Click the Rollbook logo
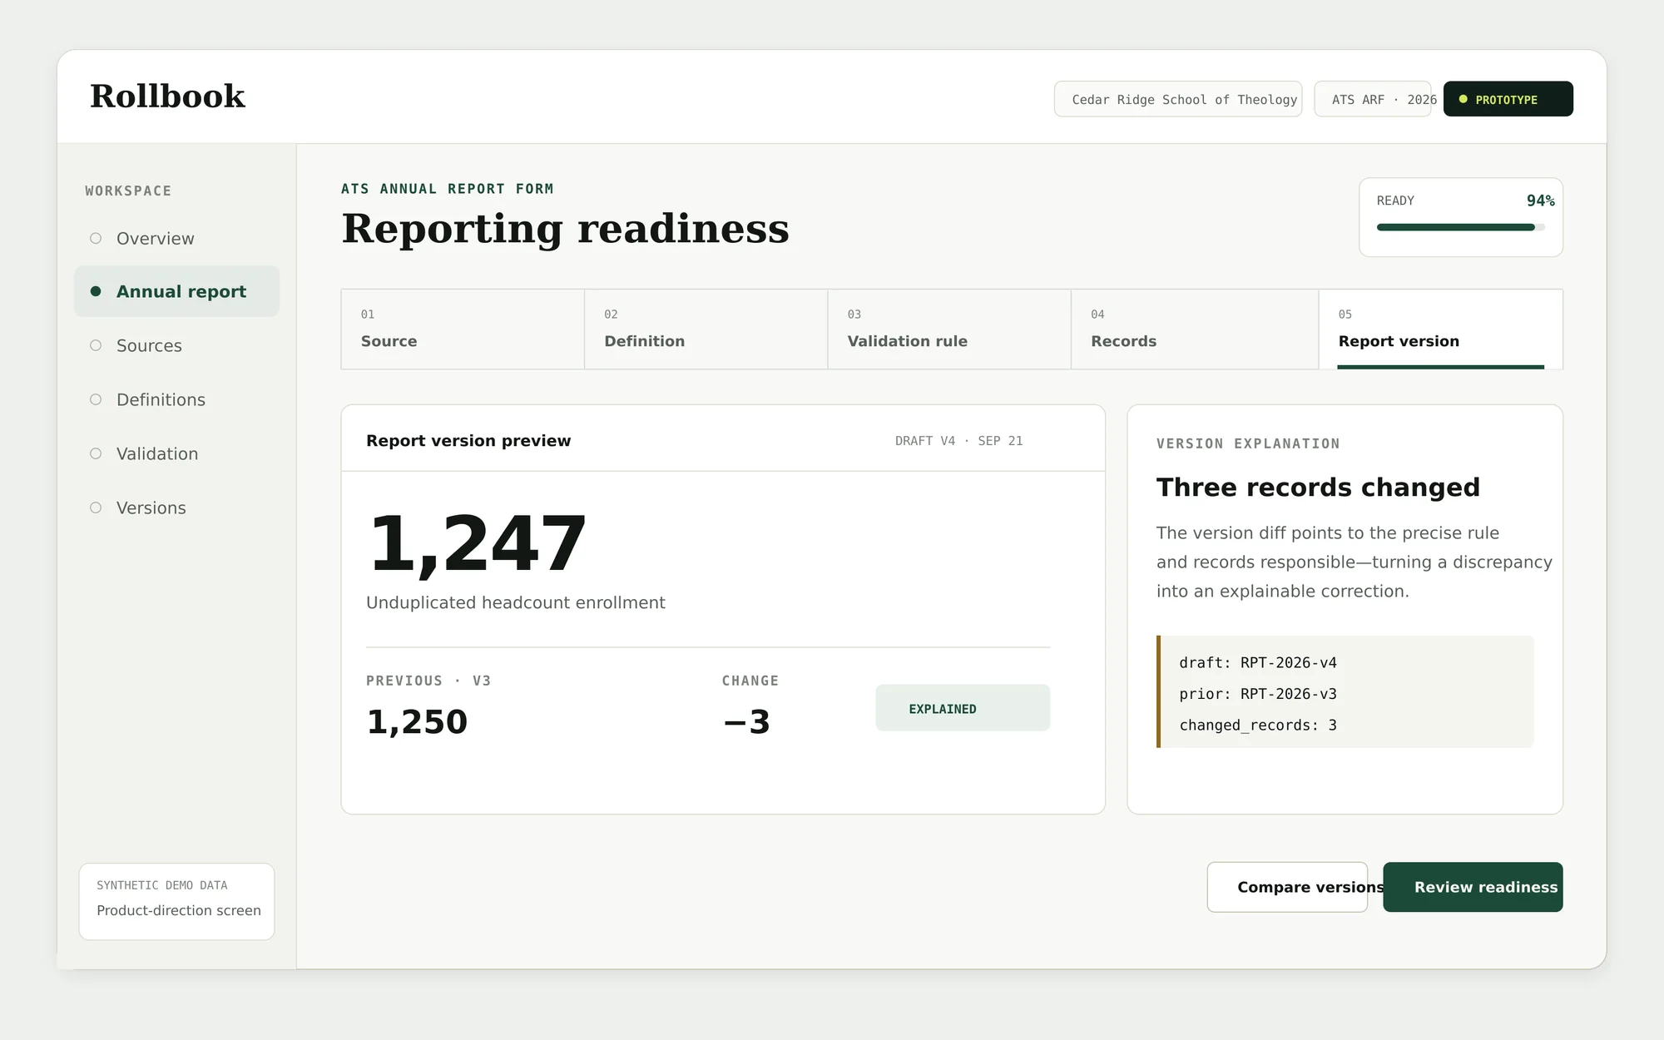This screenshot has height=1040, width=1664. [167, 97]
